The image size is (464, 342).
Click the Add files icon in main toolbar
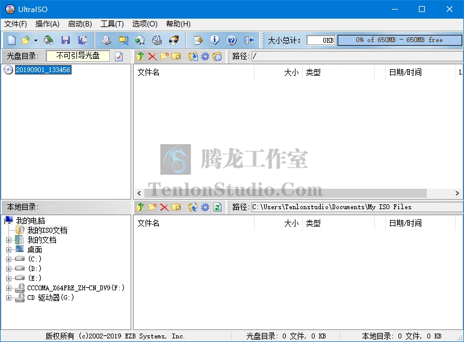(x=198, y=40)
